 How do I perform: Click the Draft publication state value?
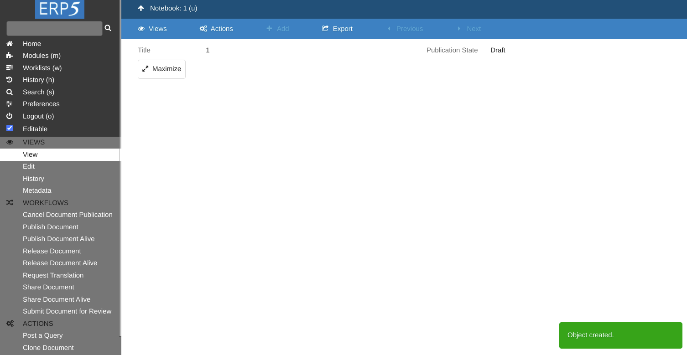point(498,50)
